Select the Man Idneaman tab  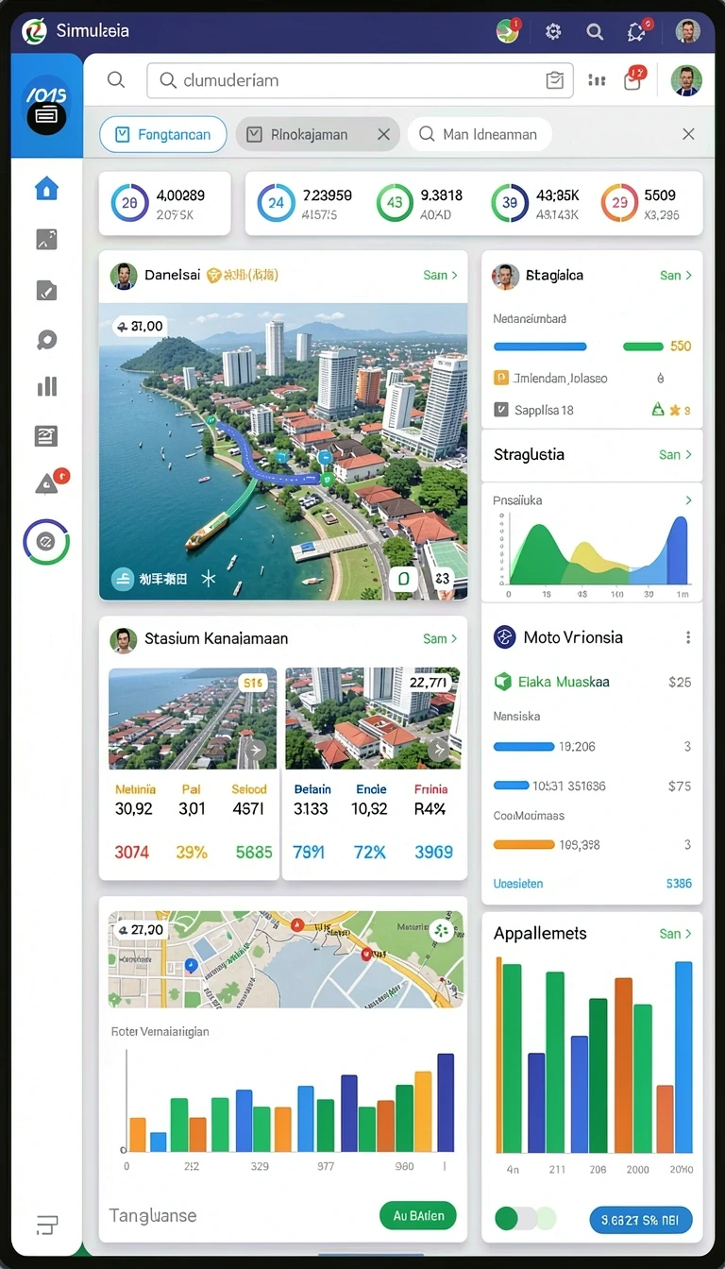(x=480, y=135)
